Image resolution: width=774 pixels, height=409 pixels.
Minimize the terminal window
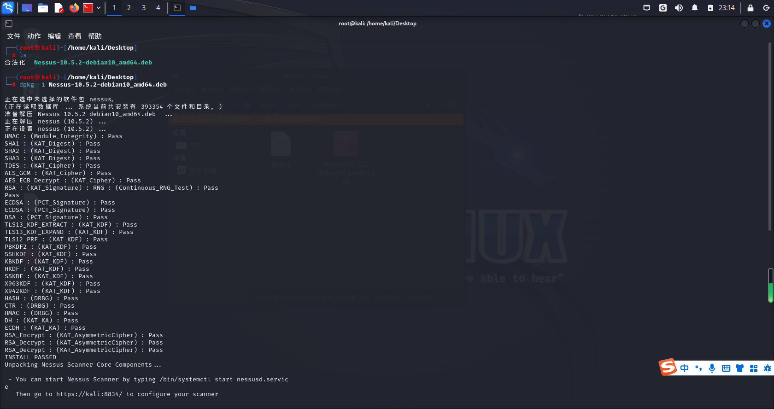pyautogui.click(x=745, y=23)
